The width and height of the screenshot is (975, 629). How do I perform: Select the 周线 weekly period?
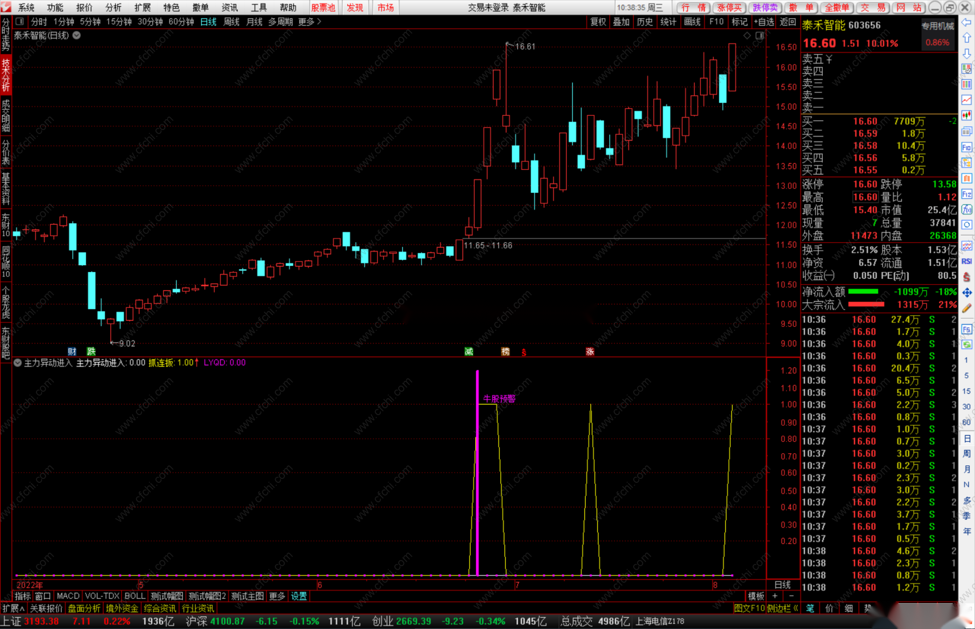(231, 21)
